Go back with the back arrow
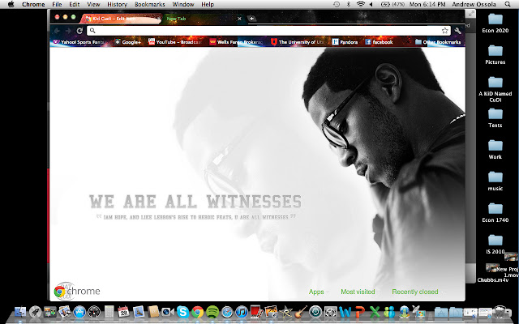Image resolution: width=519 pixels, height=324 pixels. coord(57,31)
